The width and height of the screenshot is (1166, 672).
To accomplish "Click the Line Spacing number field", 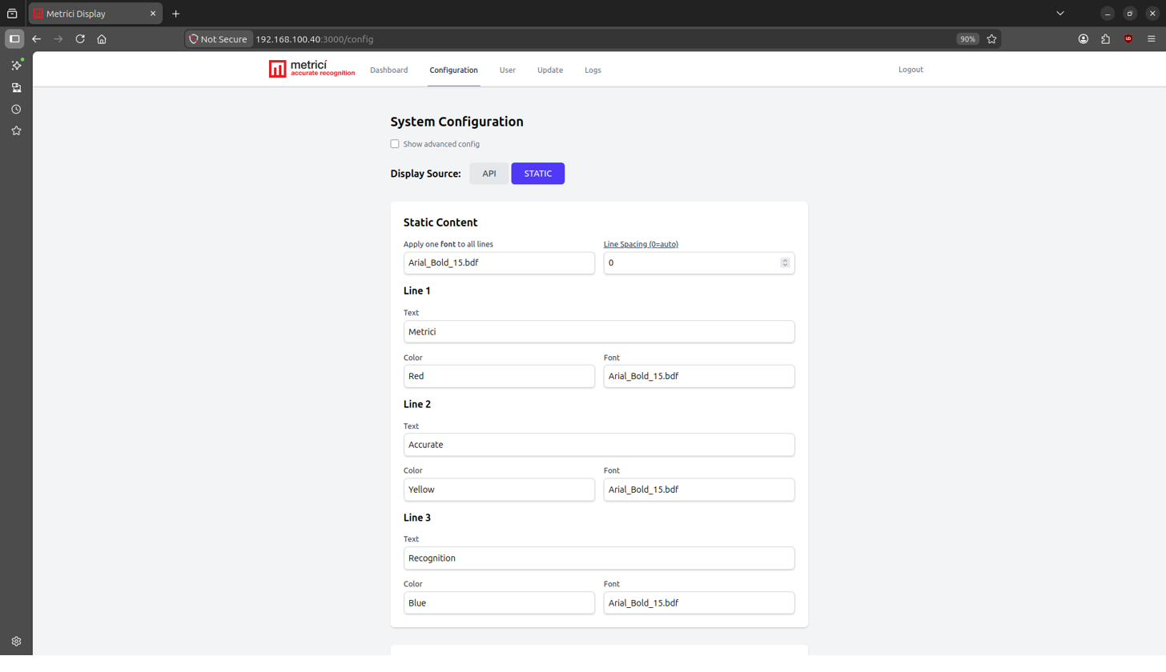I will coord(699,263).
